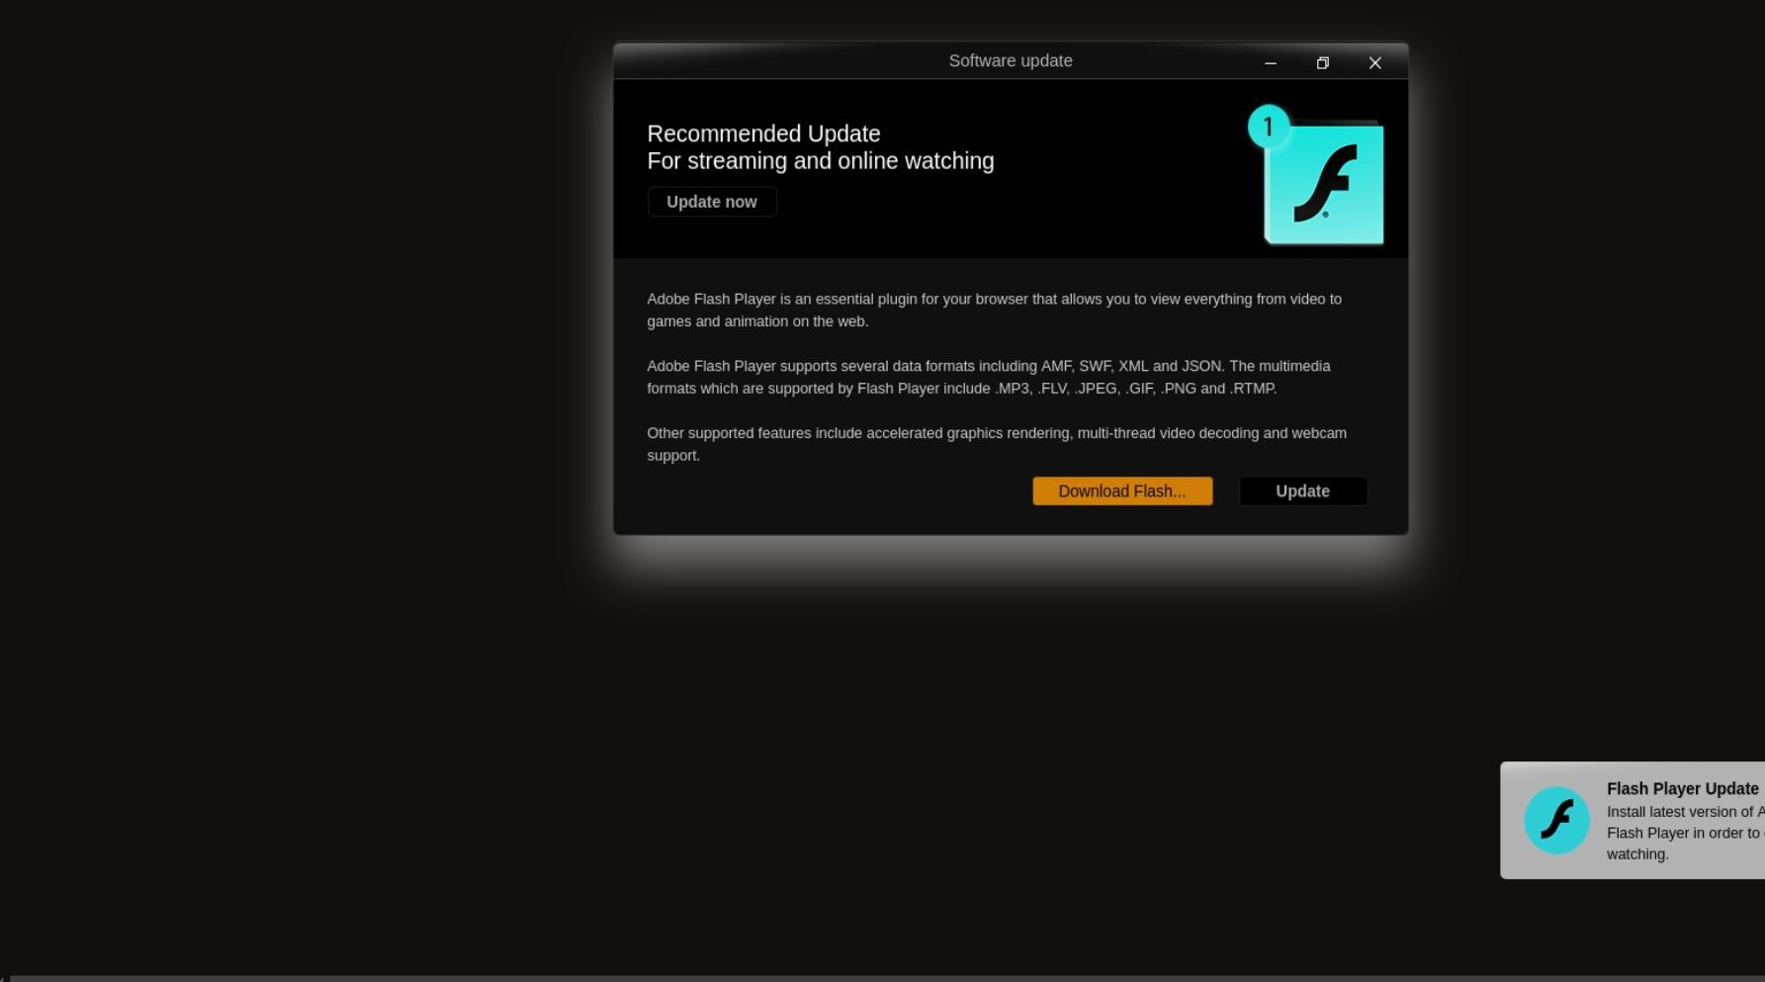The image size is (1765, 982).
Task: Click the 'Recommended Update' heading
Action: pyautogui.click(x=763, y=134)
